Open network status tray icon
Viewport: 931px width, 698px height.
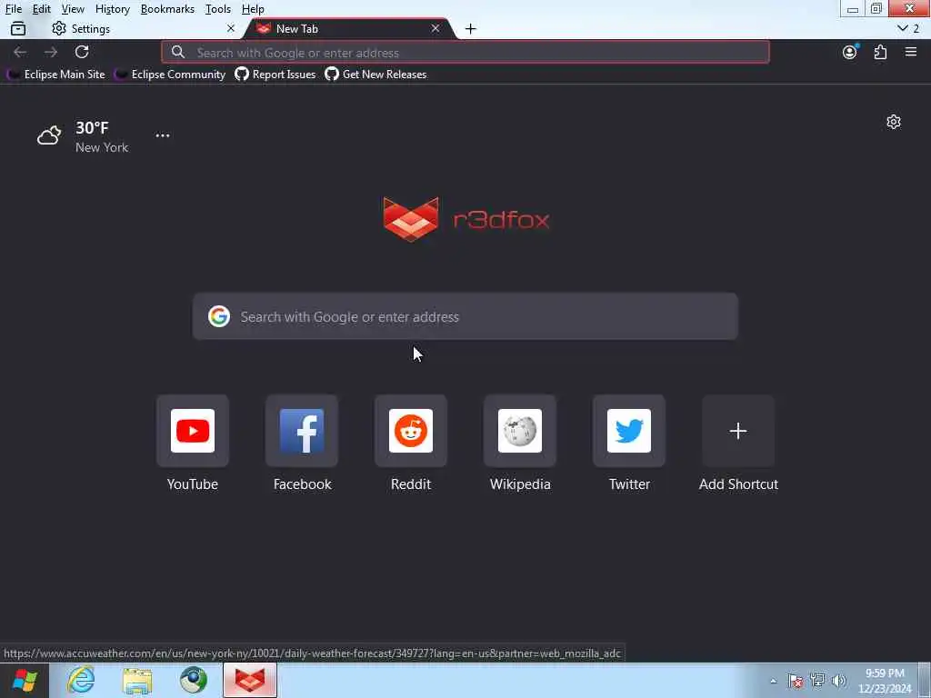pos(817,680)
